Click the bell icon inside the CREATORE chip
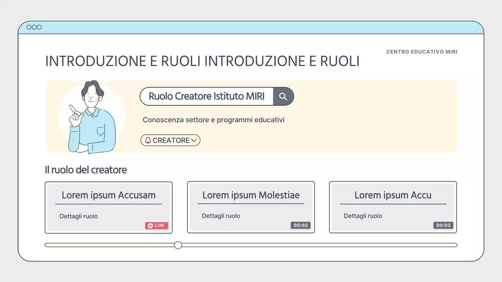This screenshot has width=502, height=282. pyautogui.click(x=148, y=140)
